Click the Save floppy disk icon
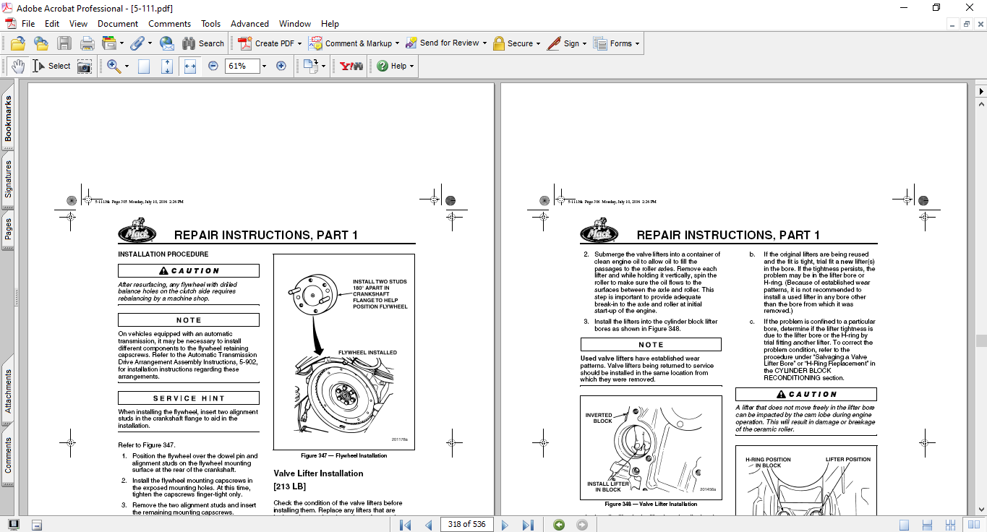This screenshot has width=987, height=532. pos(64,43)
